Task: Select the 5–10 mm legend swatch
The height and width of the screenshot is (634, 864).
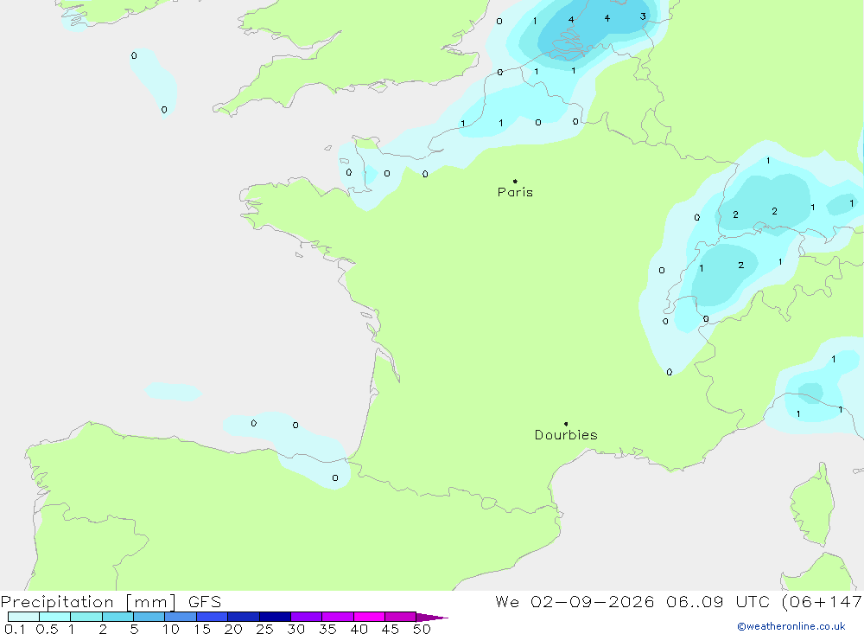Action: click(x=149, y=617)
